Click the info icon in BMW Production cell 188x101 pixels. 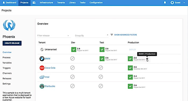147,59
